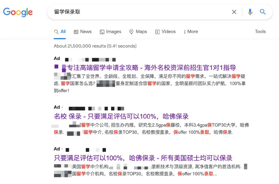Click inside the search input field
The height and width of the screenshot is (184, 279).
coord(129,12)
